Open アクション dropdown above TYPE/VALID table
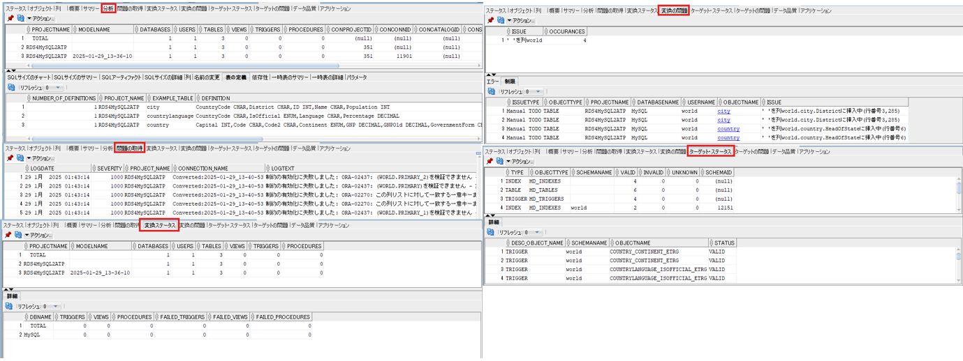 pos(520,161)
